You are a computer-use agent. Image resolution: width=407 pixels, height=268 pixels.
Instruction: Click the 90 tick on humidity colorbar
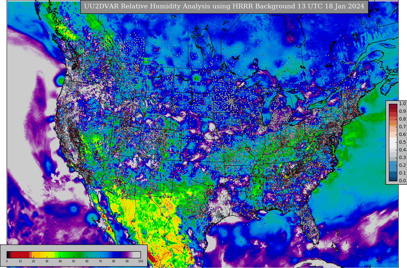[x=127, y=261]
